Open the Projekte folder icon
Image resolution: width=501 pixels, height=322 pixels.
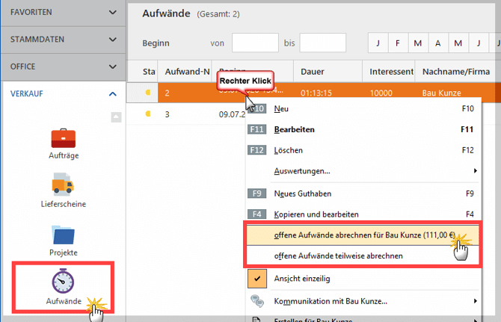tap(64, 235)
